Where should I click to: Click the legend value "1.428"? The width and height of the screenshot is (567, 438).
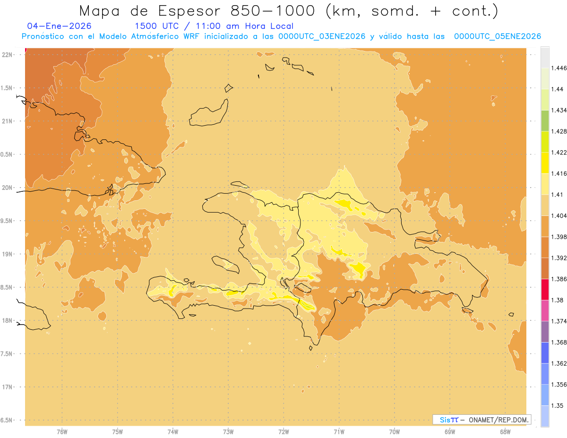[560, 131]
